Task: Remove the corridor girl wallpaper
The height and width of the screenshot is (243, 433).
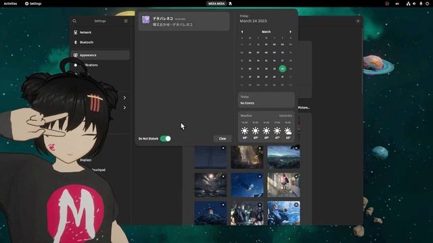Action: coord(296,176)
